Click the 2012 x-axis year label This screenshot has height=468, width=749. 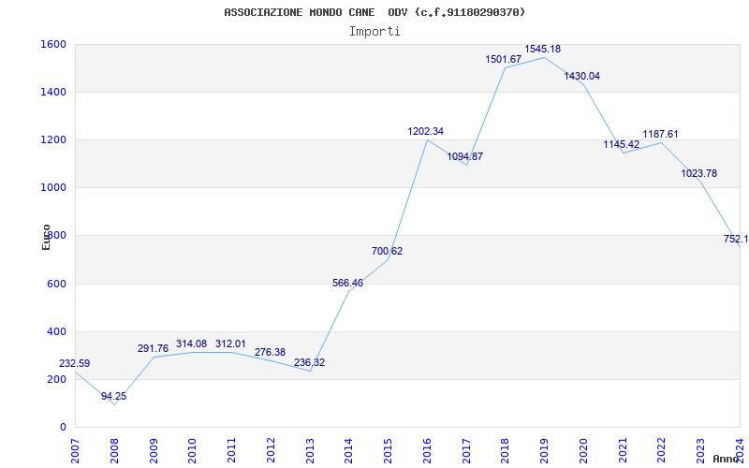(271, 449)
